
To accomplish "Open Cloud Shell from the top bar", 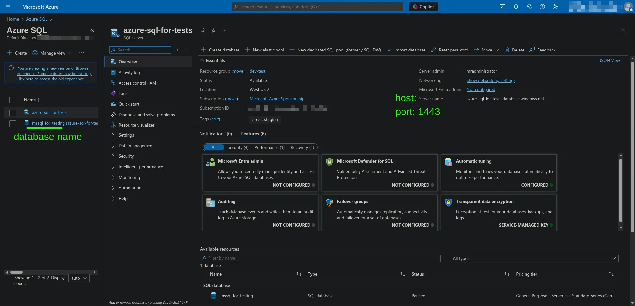I will [x=503, y=7].
